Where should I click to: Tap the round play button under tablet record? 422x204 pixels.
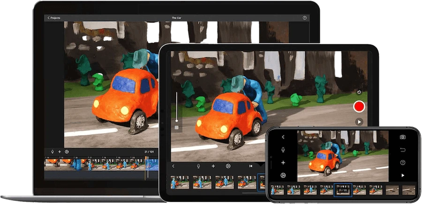(359, 122)
